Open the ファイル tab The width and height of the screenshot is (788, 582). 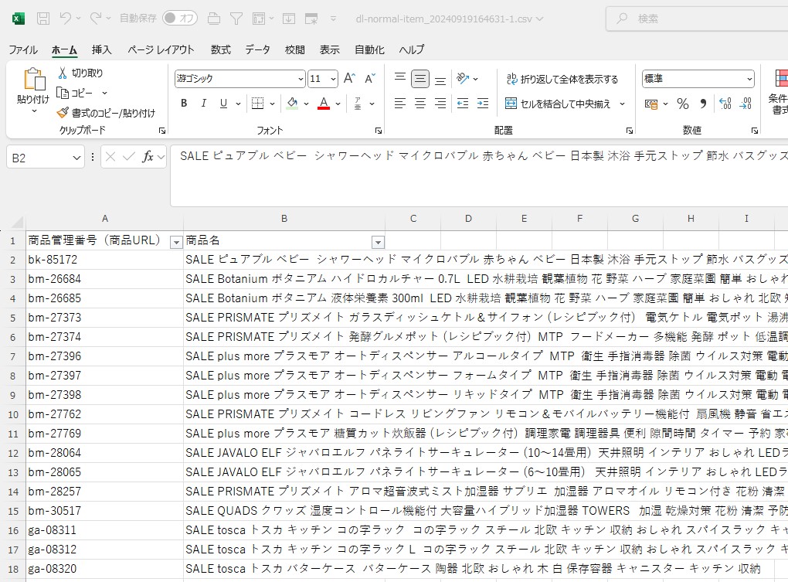[x=23, y=49]
